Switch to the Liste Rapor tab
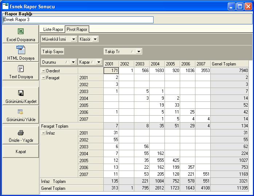The height and width of the screenshot is (196, 254). [x=53, y=29]
